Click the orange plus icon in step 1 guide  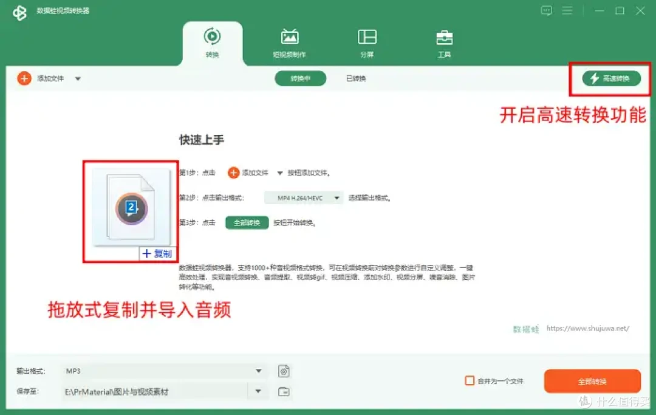tap(233, 173)
